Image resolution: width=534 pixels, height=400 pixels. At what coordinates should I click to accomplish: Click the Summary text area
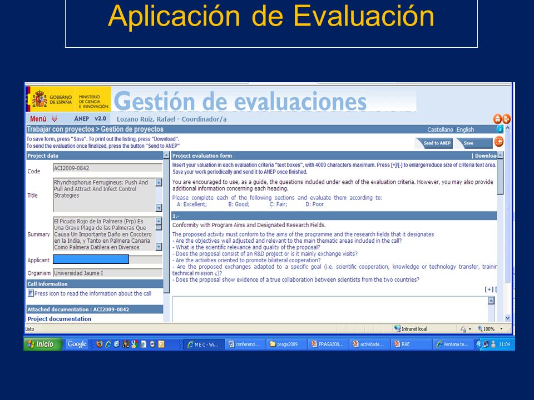[x=104, y=234]
